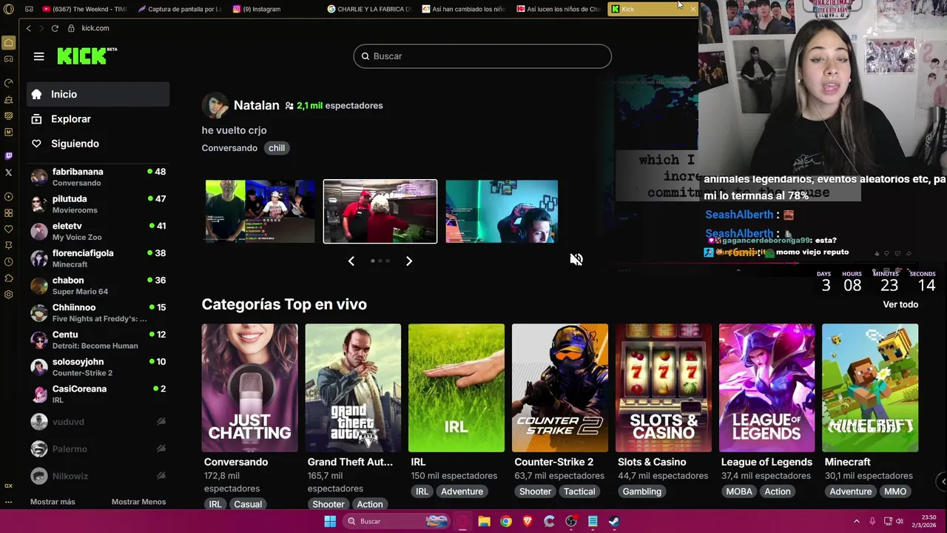This screenshot has height=533, width=947.
Task: Click Natalan's avatar picture
Action: click(215, 106)
